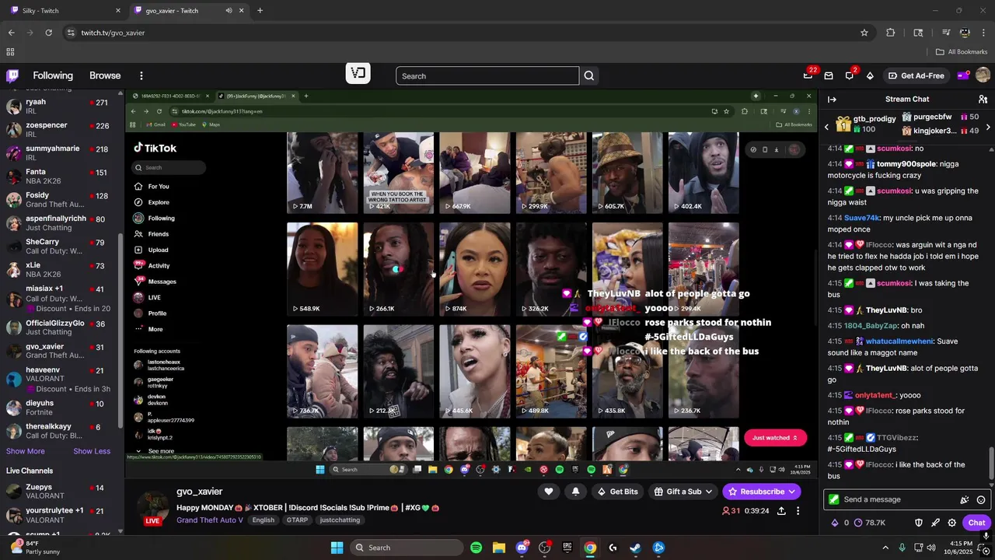Open the Grand Theft Auto V category link
This screenshot has height=560, width=995.
coord(210,520)
